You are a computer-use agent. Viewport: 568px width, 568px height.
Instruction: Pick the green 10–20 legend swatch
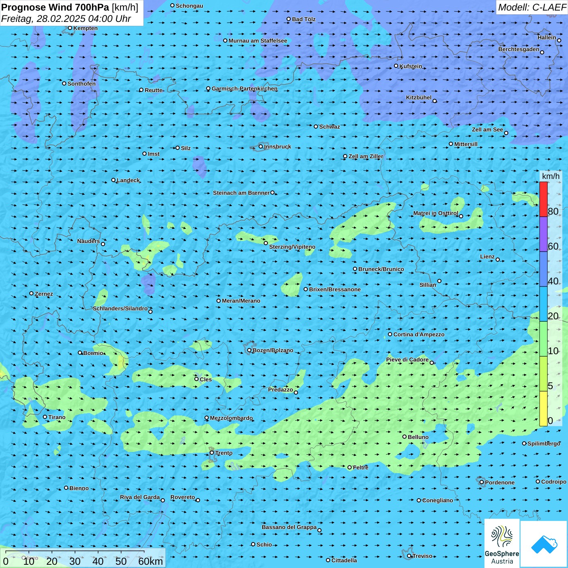click(x=543, y=339)
